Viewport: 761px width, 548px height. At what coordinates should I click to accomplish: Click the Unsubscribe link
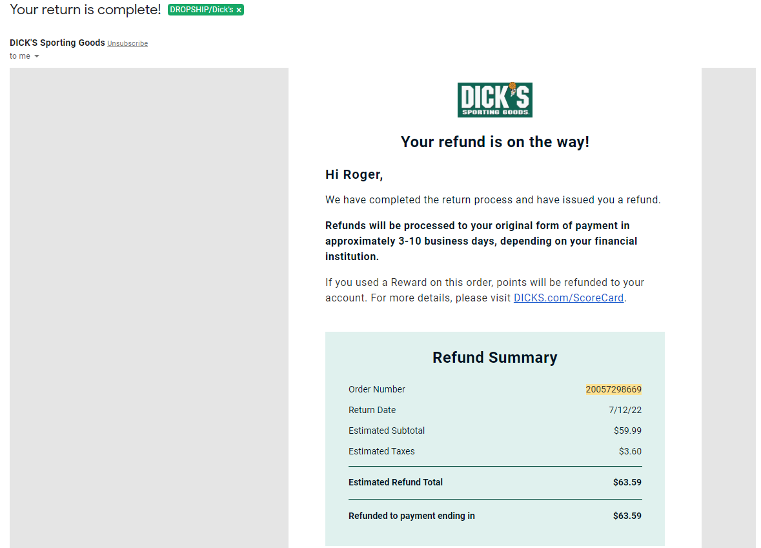pyautogui.click(x=128, y=43)
